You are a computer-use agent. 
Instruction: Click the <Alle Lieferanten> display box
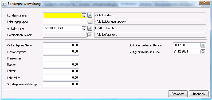tap(150, 35)
